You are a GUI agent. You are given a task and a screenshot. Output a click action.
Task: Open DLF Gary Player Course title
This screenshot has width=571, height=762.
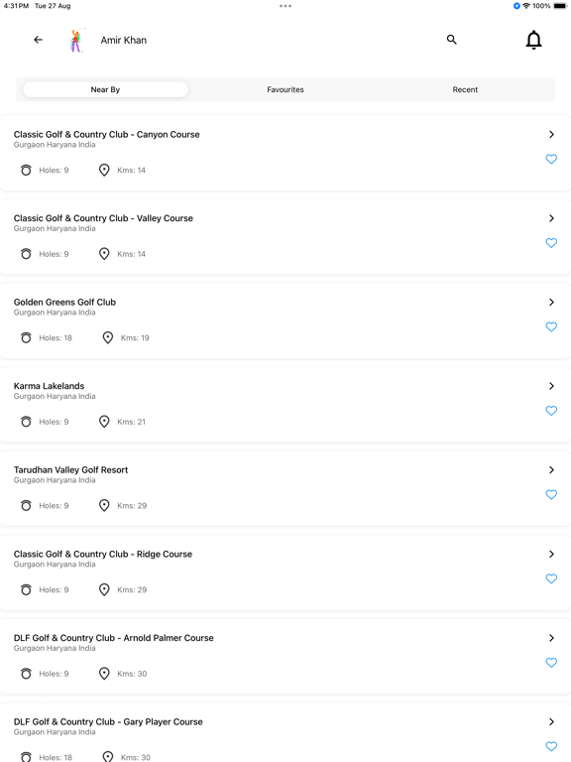pyautogui.click(x=108, y=721)
